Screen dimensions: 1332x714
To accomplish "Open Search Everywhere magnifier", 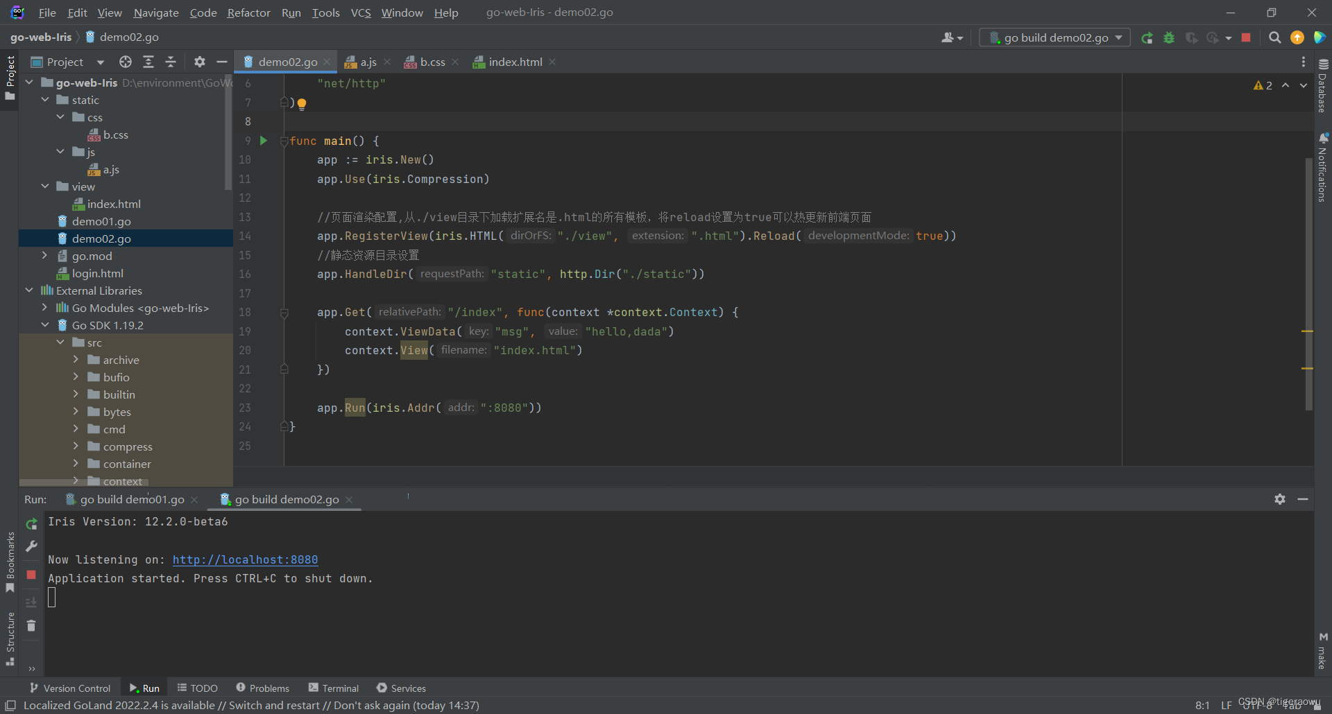I will click(x=1274, y=38).
